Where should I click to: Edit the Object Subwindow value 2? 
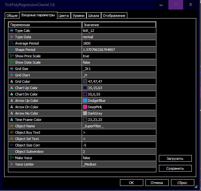click(119, 152)
